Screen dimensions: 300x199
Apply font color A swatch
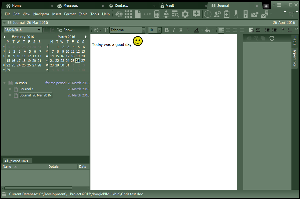(x=196, y=30)
